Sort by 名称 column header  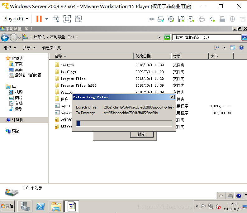point(92,56)
